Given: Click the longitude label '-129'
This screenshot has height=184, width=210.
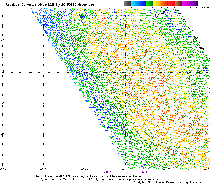Looking at the screenshot, I should tap(85, 169).
